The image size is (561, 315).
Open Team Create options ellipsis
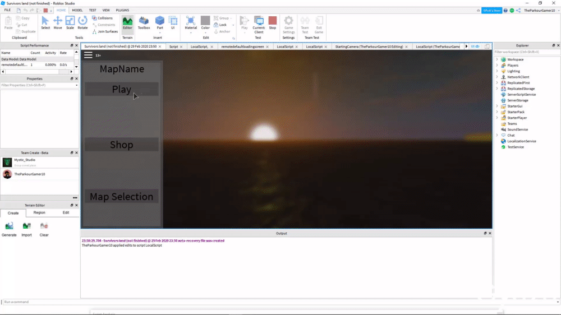pos(75,198)
